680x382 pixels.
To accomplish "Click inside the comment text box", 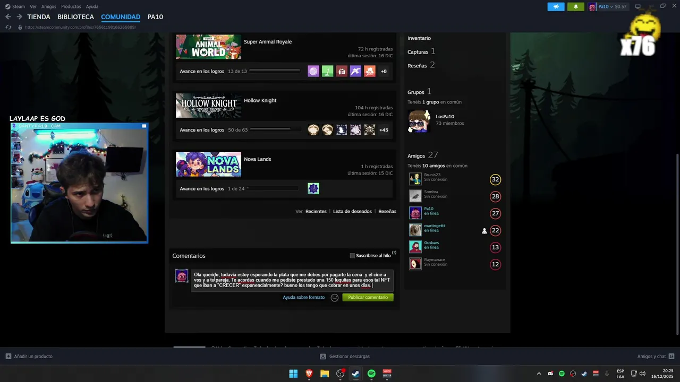I will [292, 280].
